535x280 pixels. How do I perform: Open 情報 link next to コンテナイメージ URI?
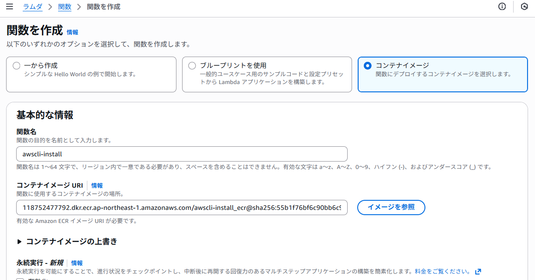tap(97, 186)
